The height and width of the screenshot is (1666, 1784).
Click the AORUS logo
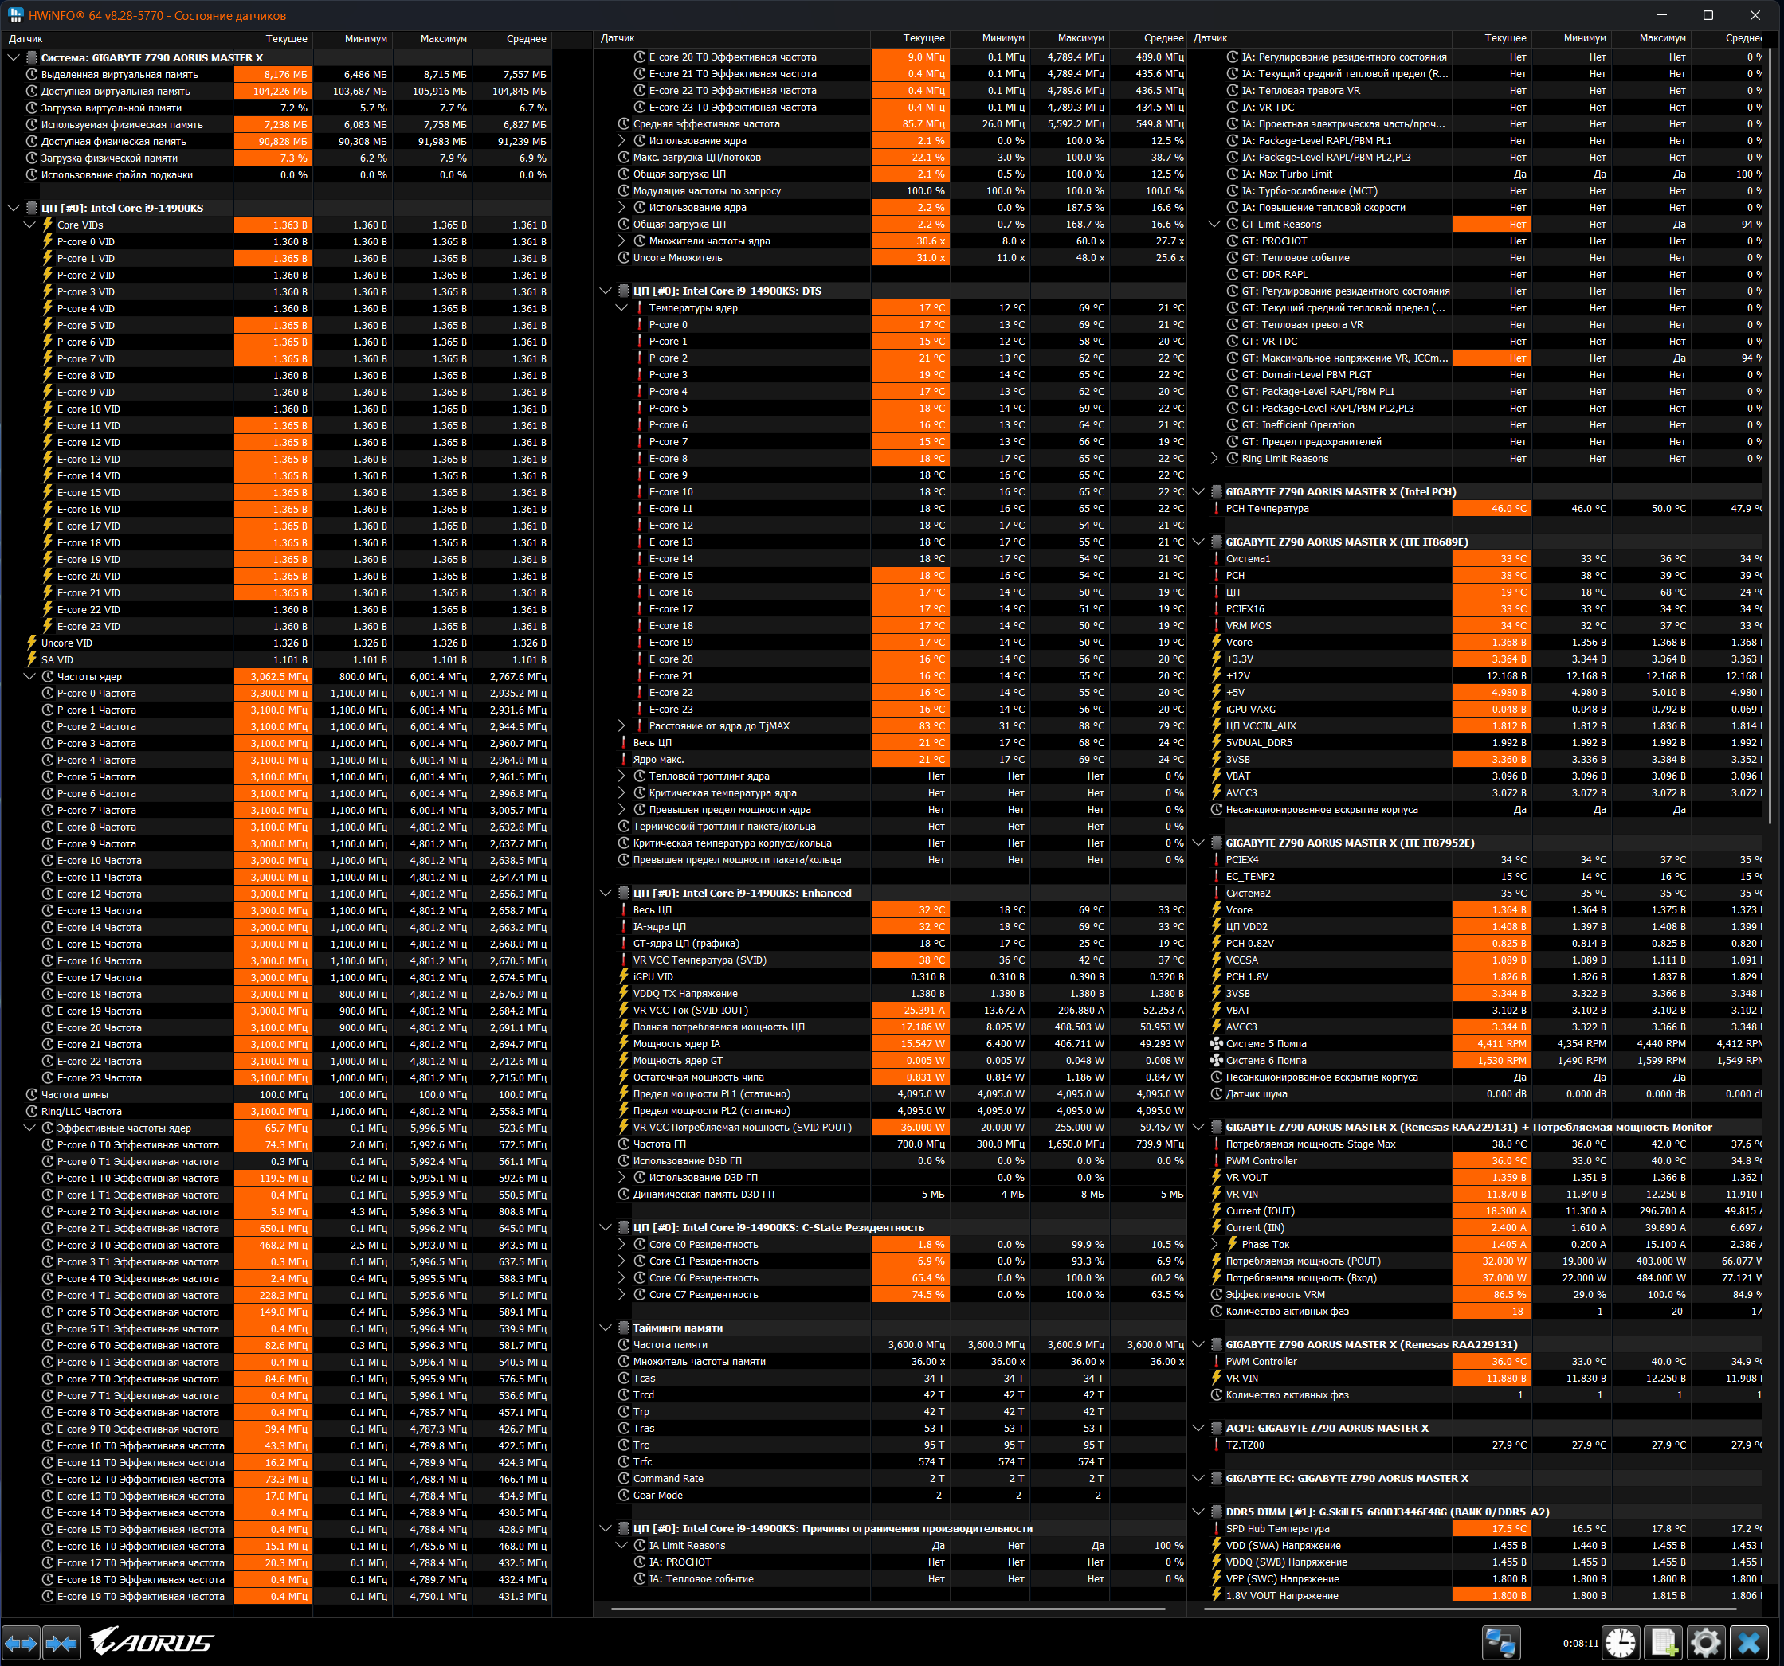click(151, 1644)
